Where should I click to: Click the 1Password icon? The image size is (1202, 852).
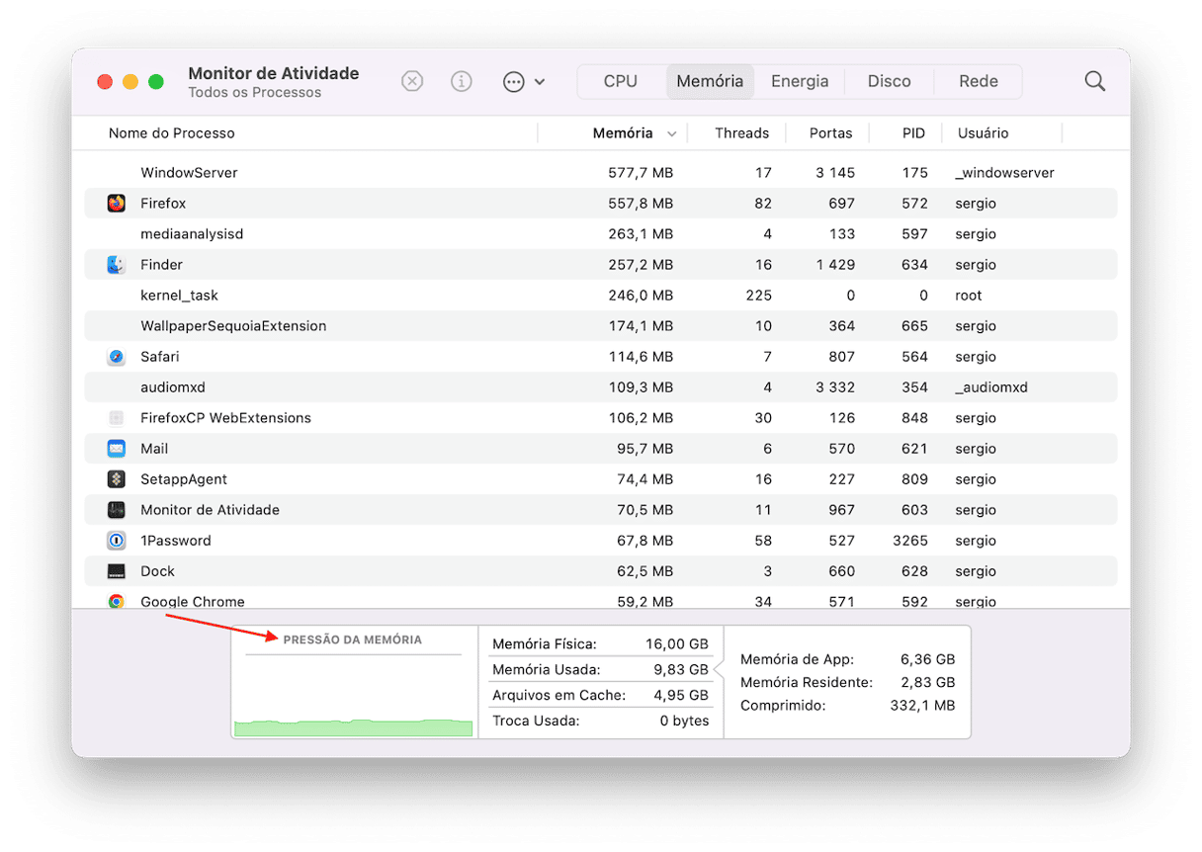pos(117,541)
